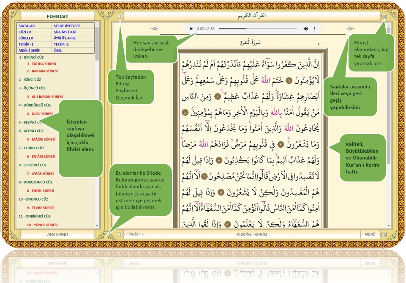The image size is (406, 283).
Task: Select 10 - ONUNCU CÜZ in the index
Action: coord(33,199)
